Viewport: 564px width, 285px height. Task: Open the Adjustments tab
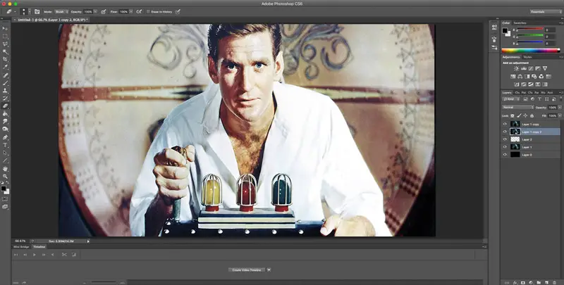click(511, 57)
